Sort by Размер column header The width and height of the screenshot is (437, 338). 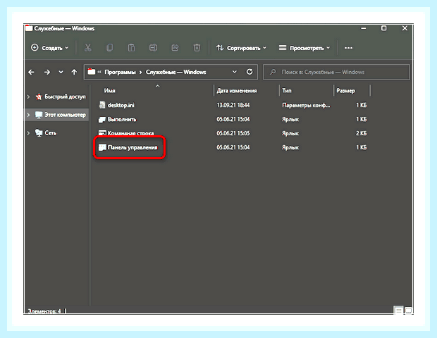click(x=345, y=91)
